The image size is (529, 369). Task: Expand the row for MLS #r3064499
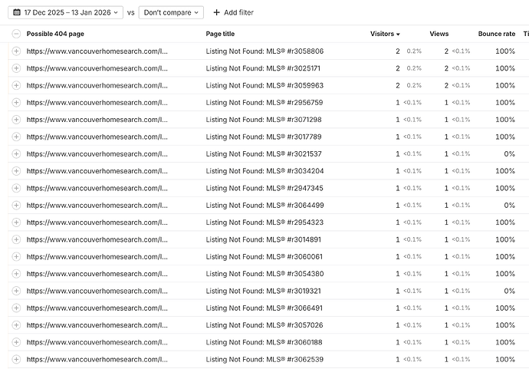pos(16,206)
